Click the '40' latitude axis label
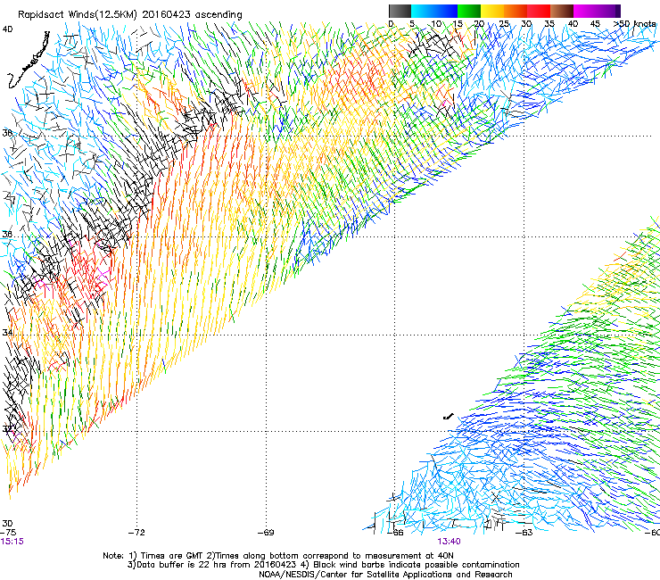The width and height of the screenshot is (660, 580). tap(7, 29)
